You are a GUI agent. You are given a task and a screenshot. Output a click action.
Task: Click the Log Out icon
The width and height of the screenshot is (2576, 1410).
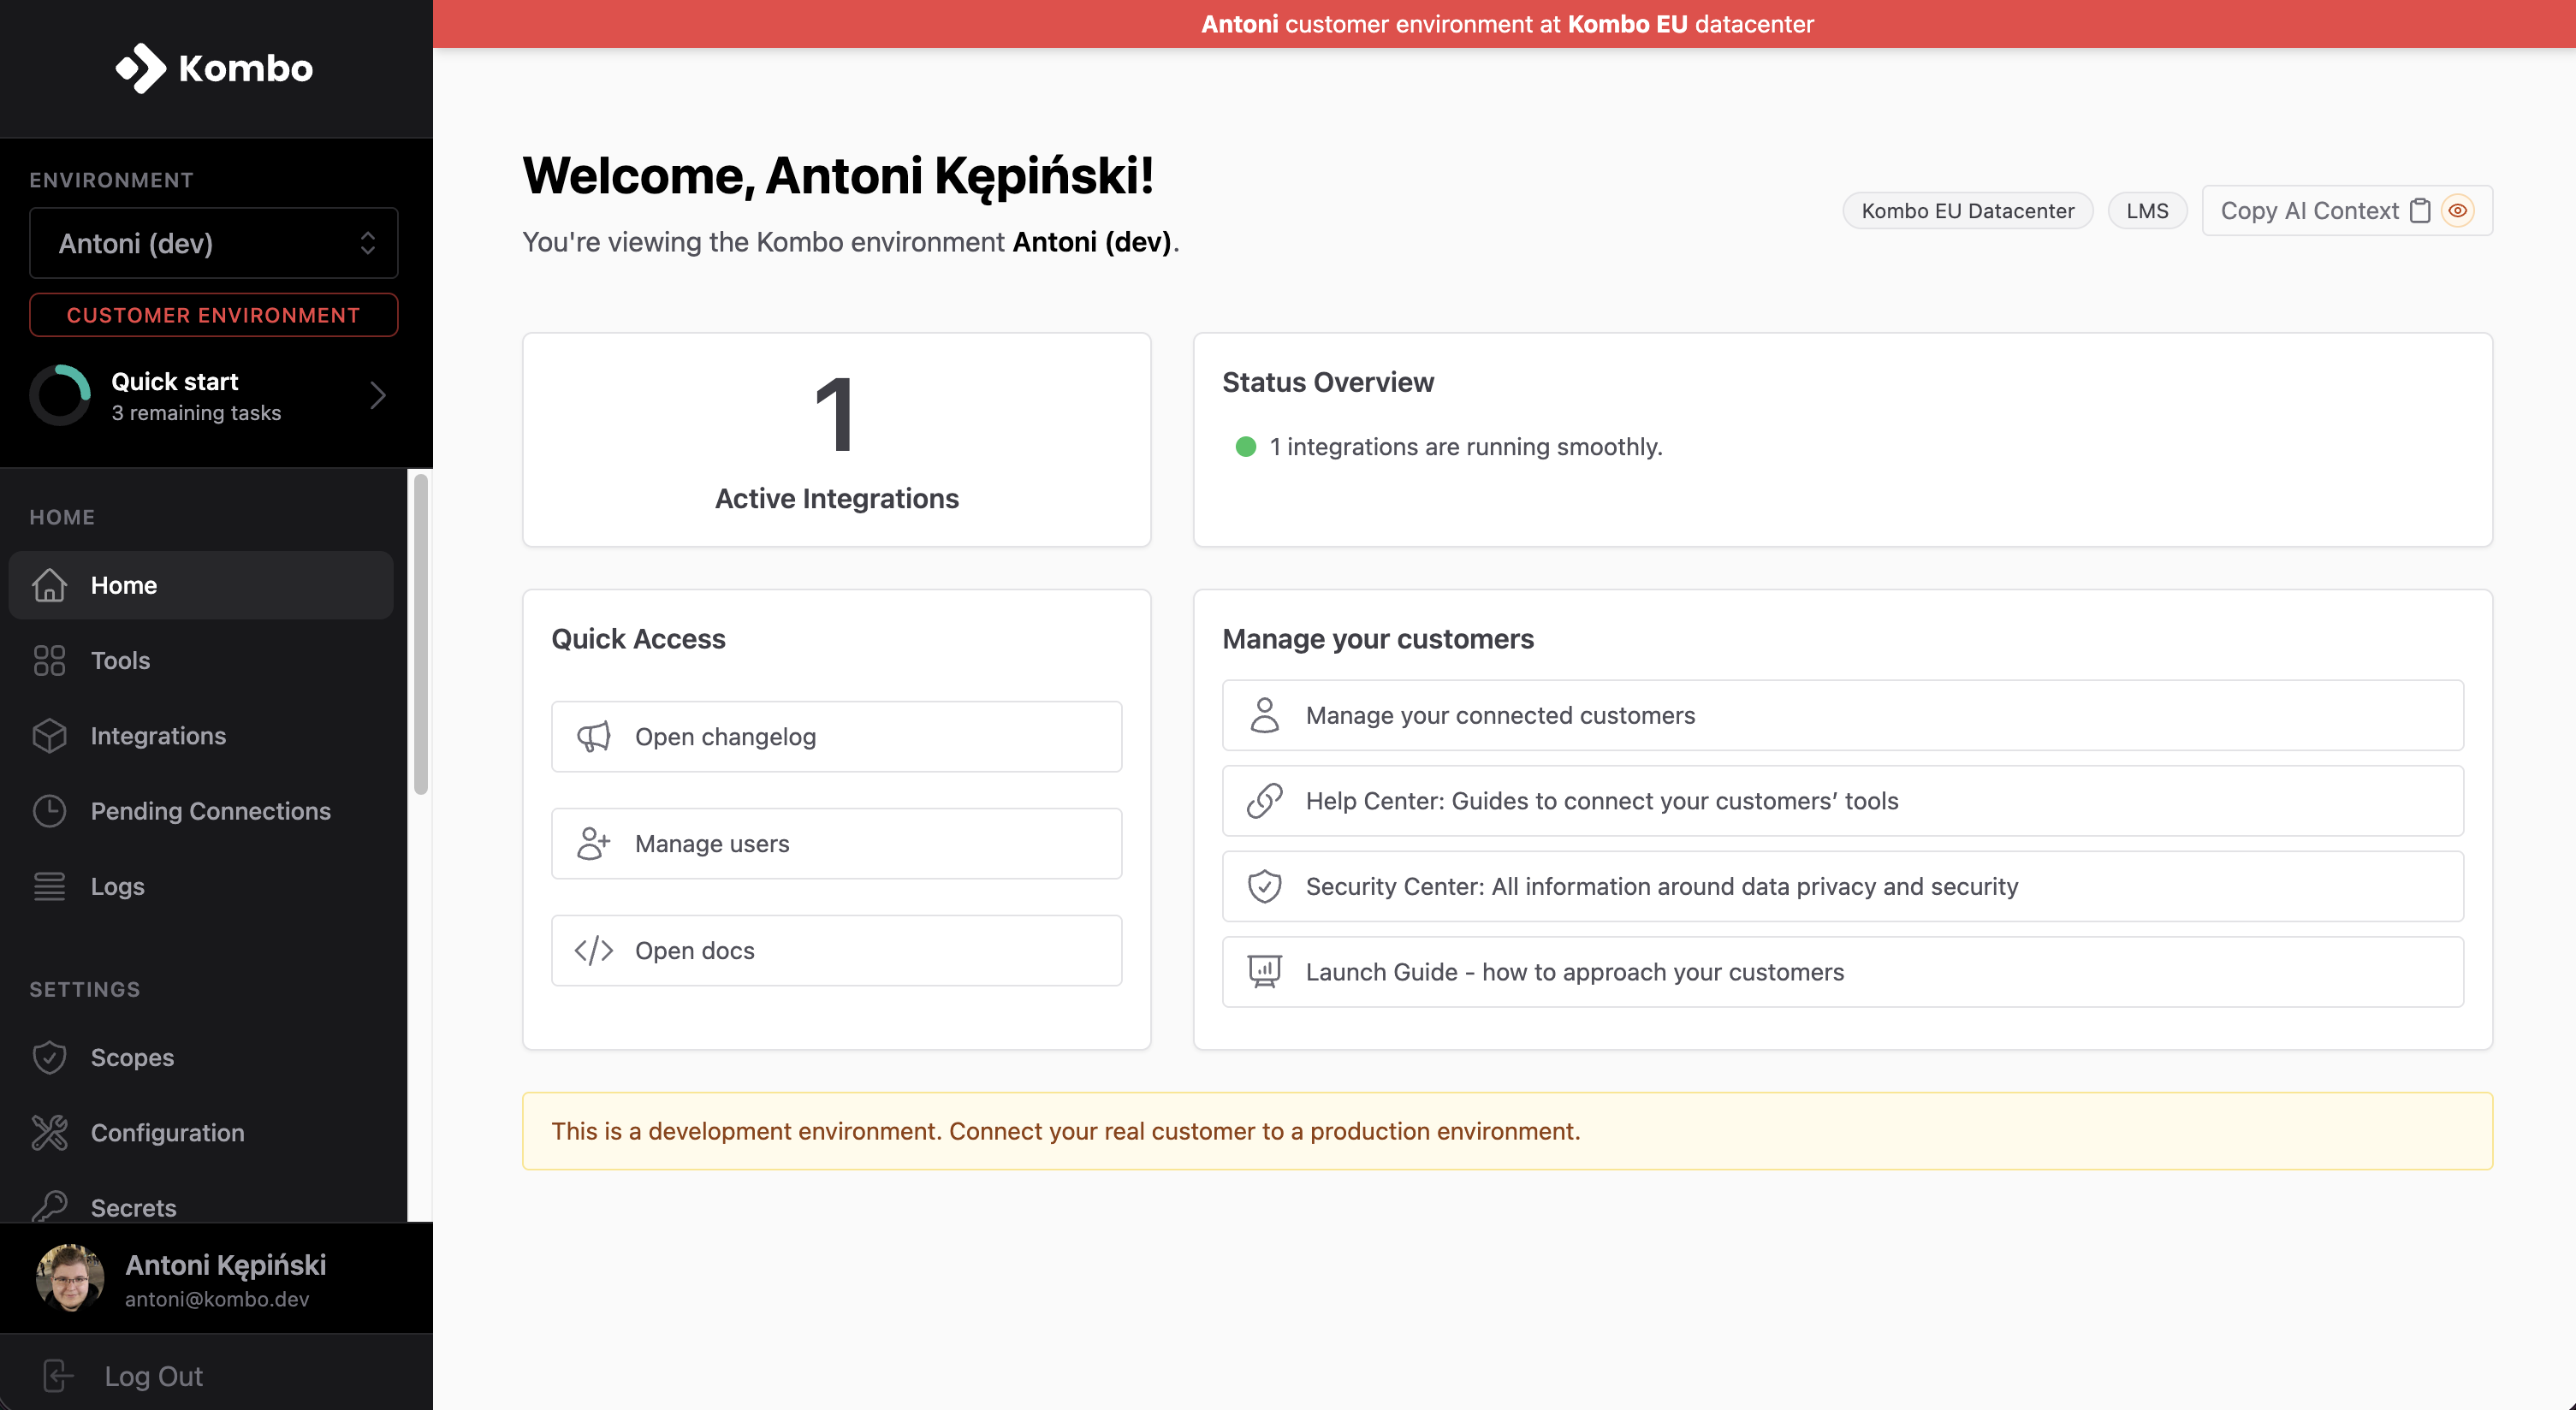pyautogui.click(x=58, y=1376)
